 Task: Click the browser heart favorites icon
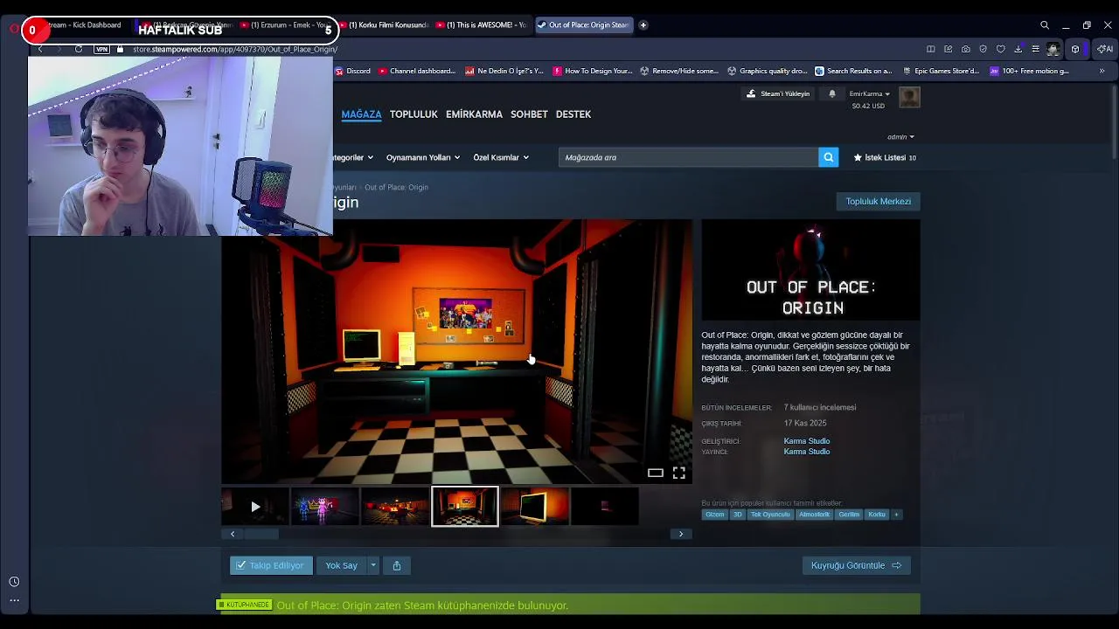(x=1000, y=49)
